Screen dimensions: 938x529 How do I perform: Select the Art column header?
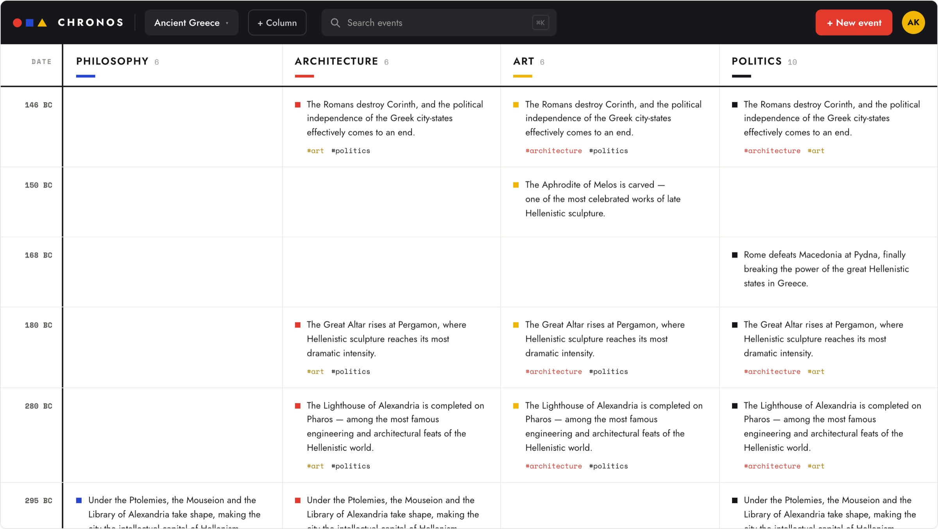click(x=524, y=61)
